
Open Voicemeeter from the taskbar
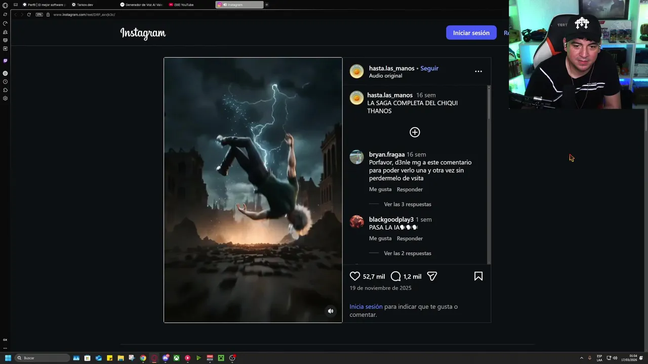[x=210, y=358]
